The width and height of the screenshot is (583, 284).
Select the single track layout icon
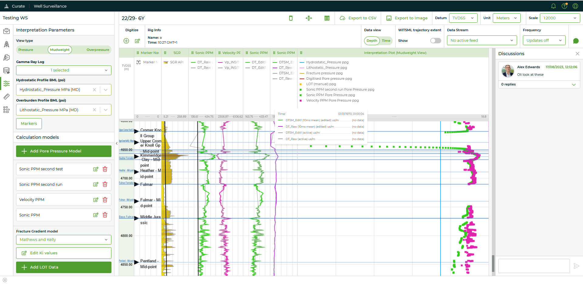tap(291, 18)
